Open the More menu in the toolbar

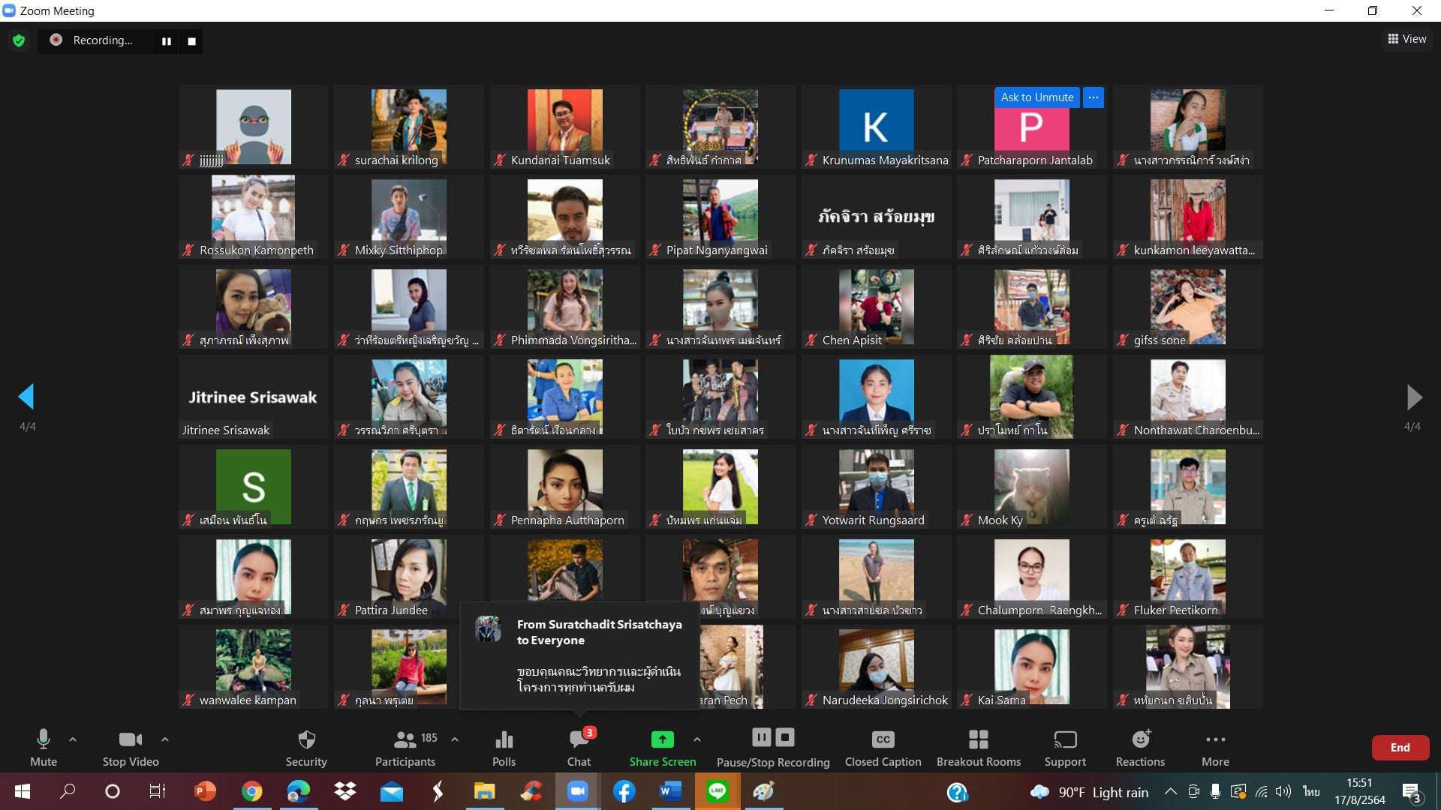tap(1215, 748)
